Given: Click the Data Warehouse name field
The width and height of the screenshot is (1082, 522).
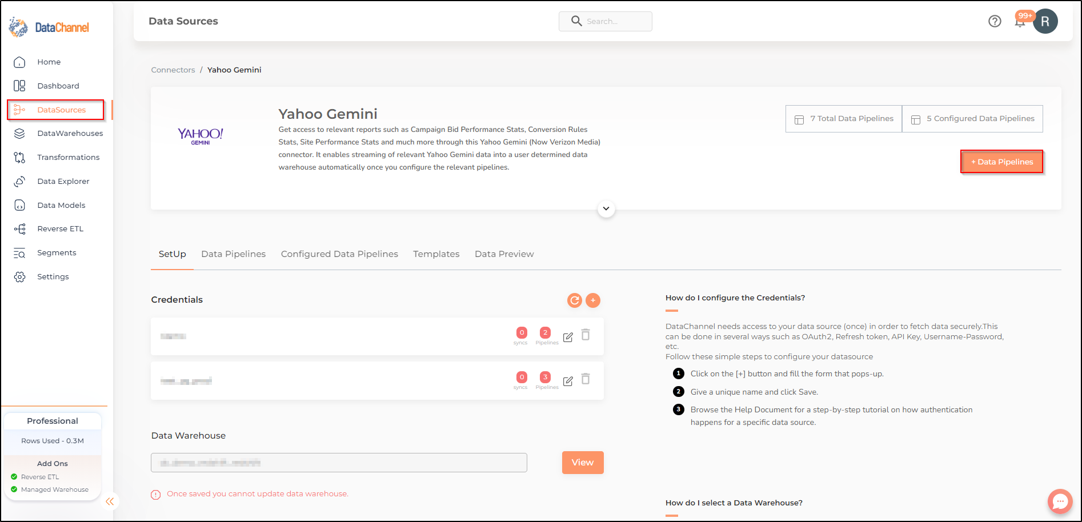Looking at the screenshot, I should [x=339, y=463].
